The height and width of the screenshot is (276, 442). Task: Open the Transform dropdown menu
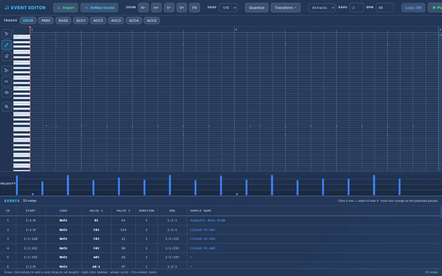(x=285, y=8)
